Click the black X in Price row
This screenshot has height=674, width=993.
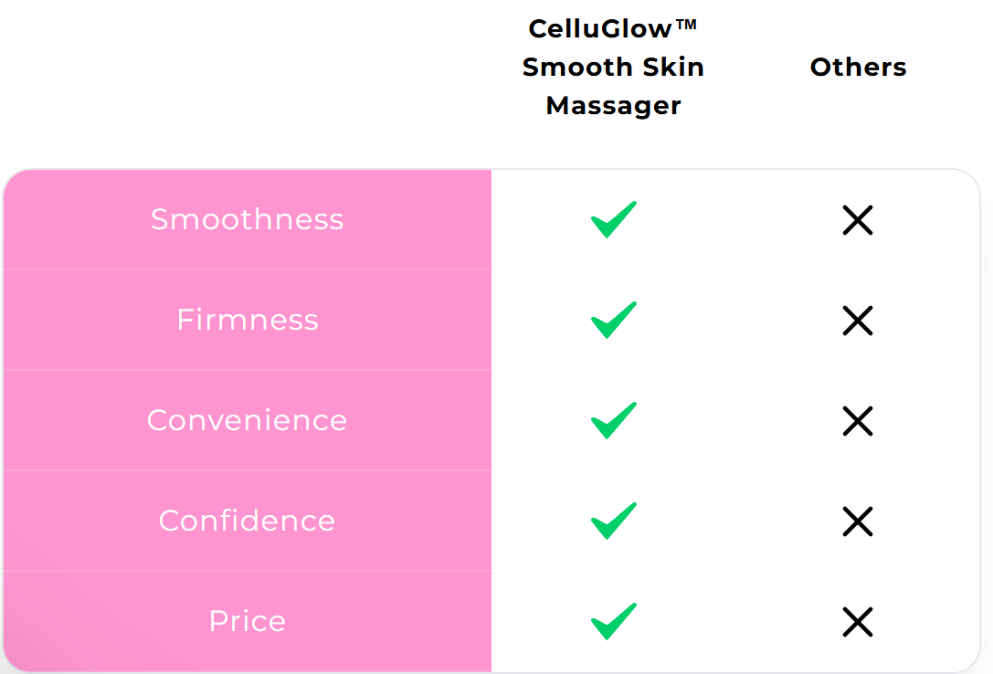click(858, 622)
